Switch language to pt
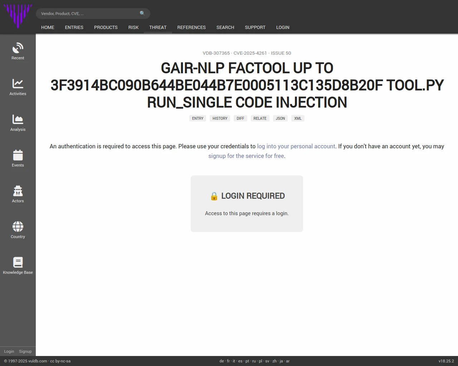This screenshot has height=366, width=458. (x=247, y=361)
